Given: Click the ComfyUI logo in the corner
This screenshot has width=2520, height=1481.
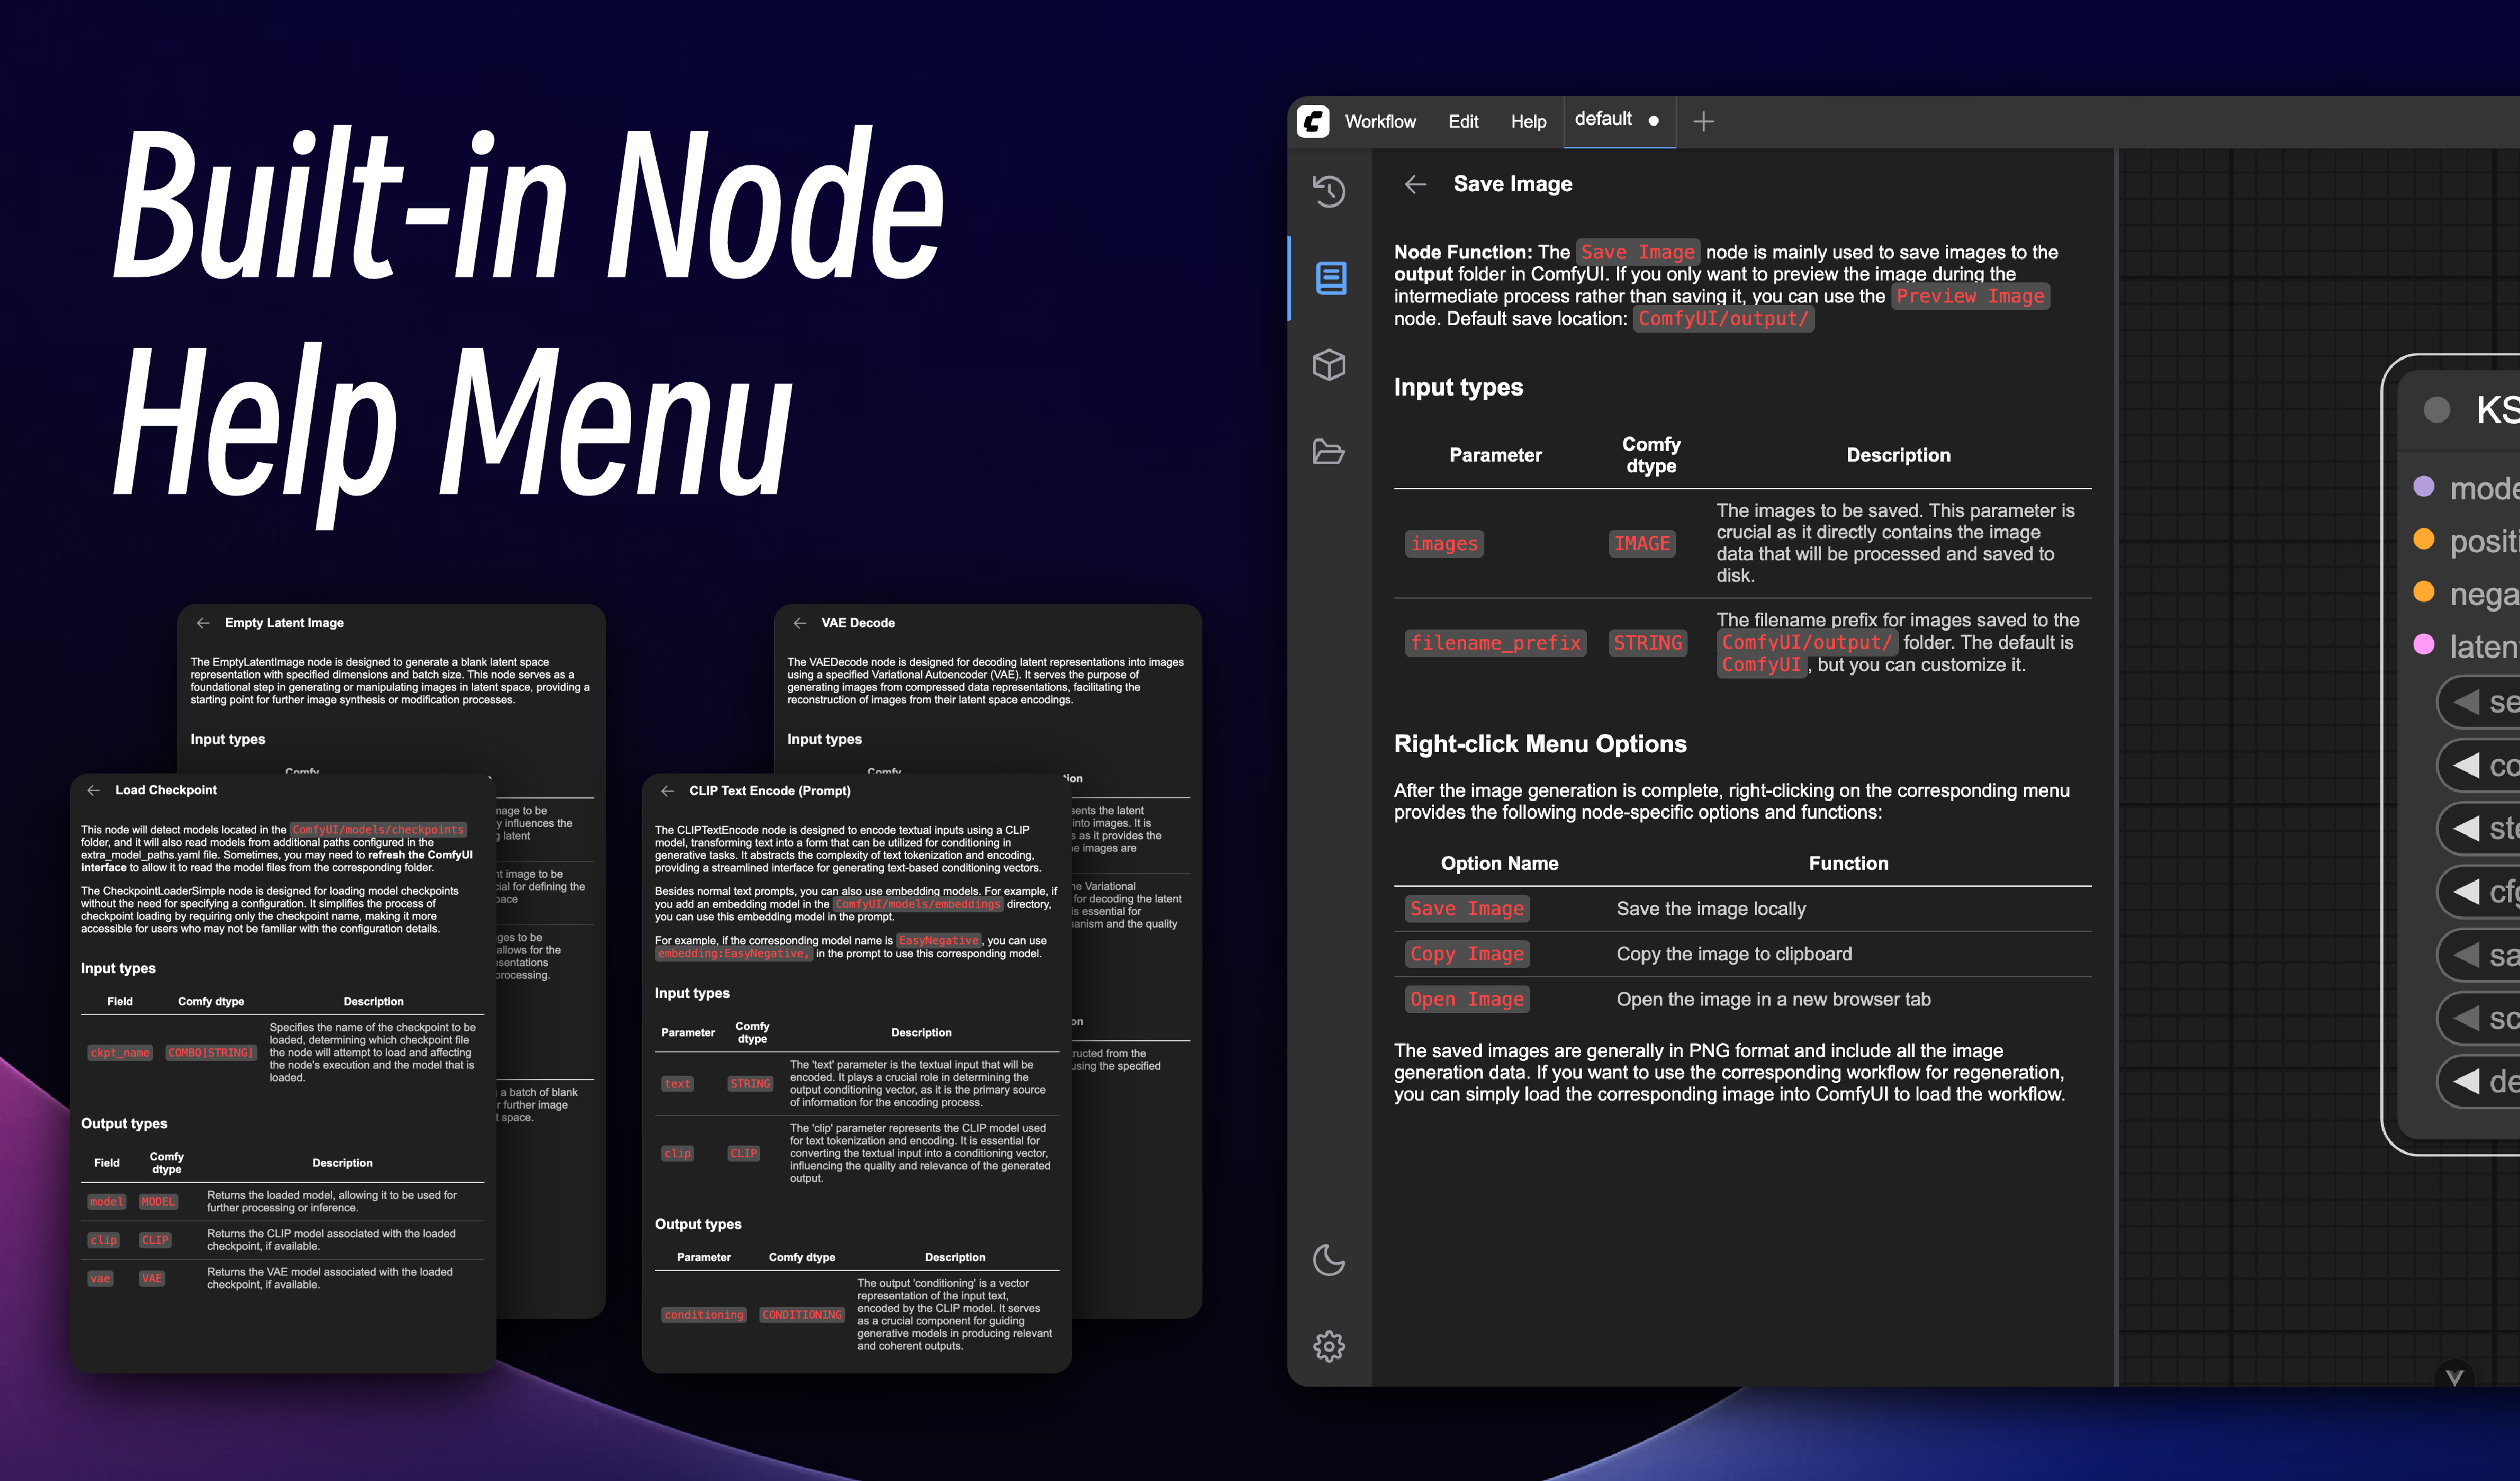Looking at the screenshot, I should (1314, 121).
